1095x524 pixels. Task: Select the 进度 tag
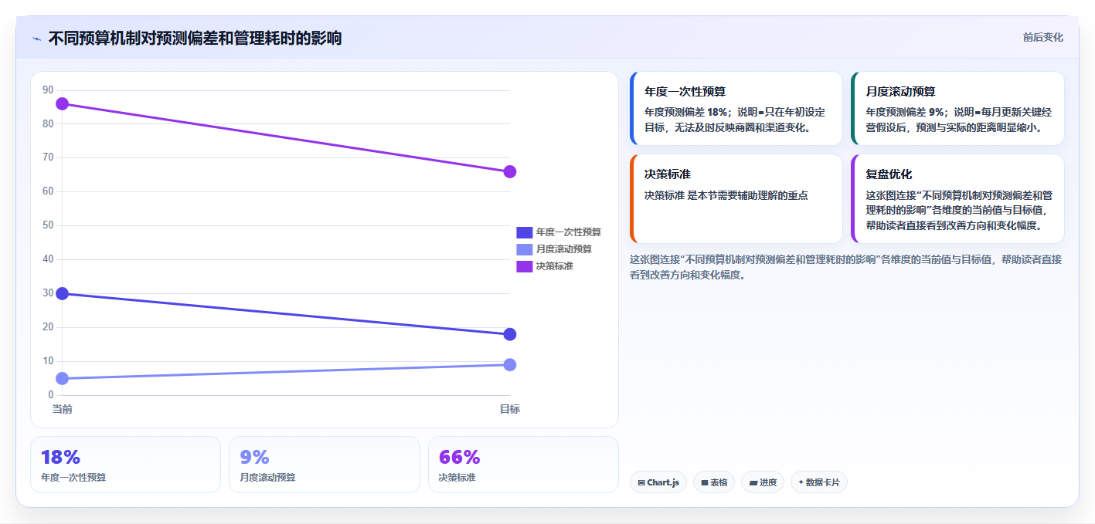click(x=763, y=482)
